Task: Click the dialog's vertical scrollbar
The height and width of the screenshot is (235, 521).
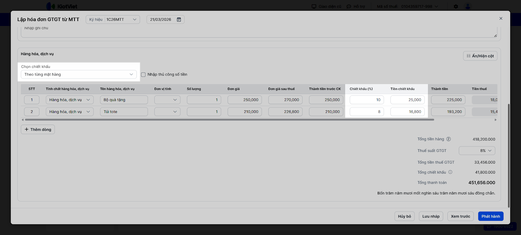Action: tap(509, 156)
